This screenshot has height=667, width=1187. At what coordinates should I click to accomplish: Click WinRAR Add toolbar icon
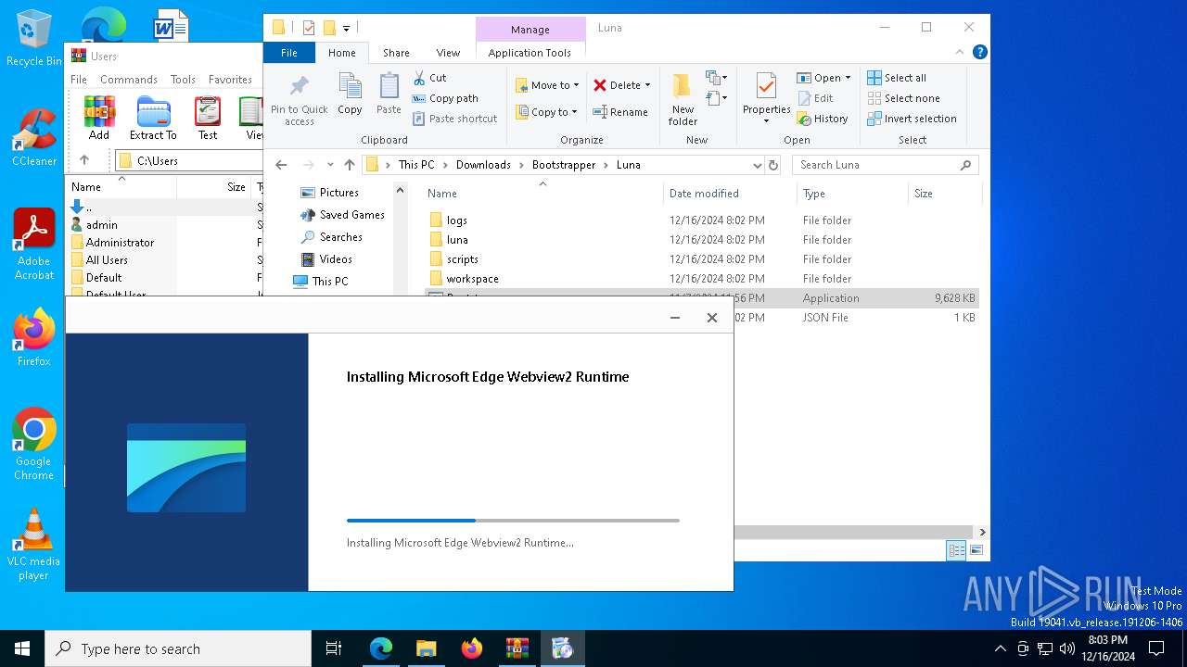pyautogui.click(x=99, y=118)
